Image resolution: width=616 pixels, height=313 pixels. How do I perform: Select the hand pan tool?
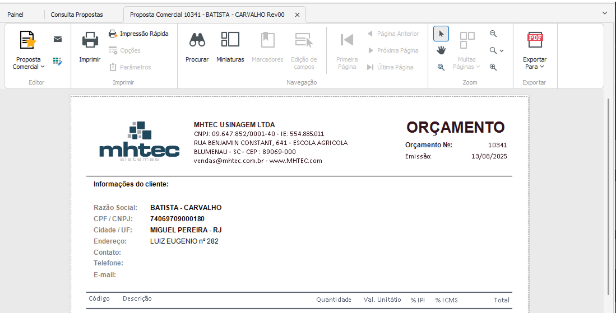(x=441, y=50)
